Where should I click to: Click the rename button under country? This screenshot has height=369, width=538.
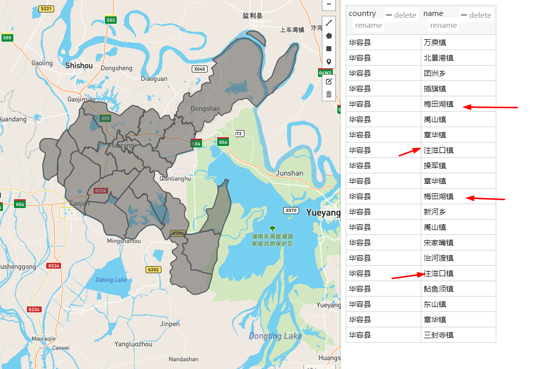(368, 25)
